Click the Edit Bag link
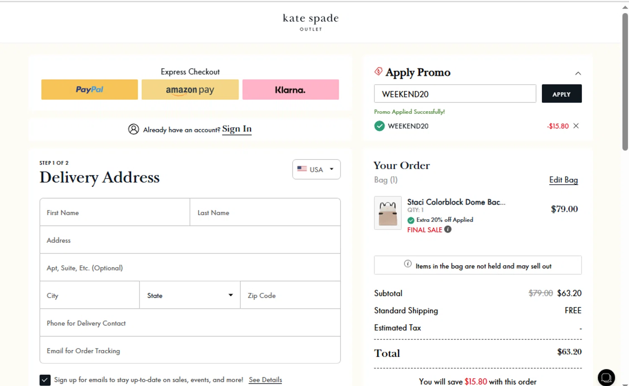Screen dimensions: 629x386 pyautogui.click(x=564, y=180)
